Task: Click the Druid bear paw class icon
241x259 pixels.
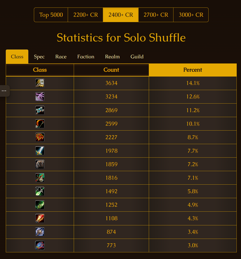Action: pos(40,164)
